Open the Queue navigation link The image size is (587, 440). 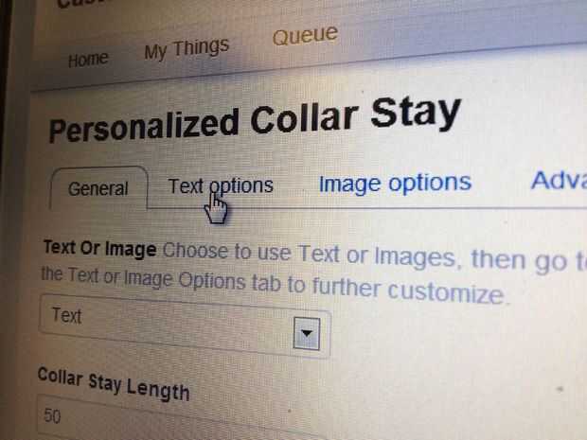[x=305, y=35]
